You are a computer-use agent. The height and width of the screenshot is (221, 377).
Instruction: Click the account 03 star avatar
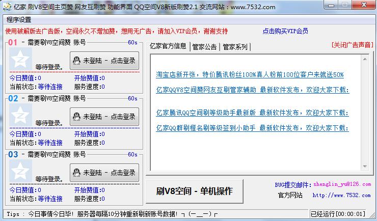tap(20, 171)
